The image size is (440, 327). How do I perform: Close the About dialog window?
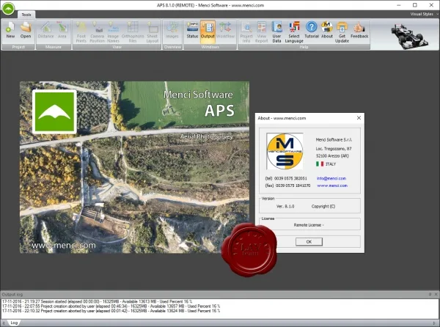(x=359, y=118)
